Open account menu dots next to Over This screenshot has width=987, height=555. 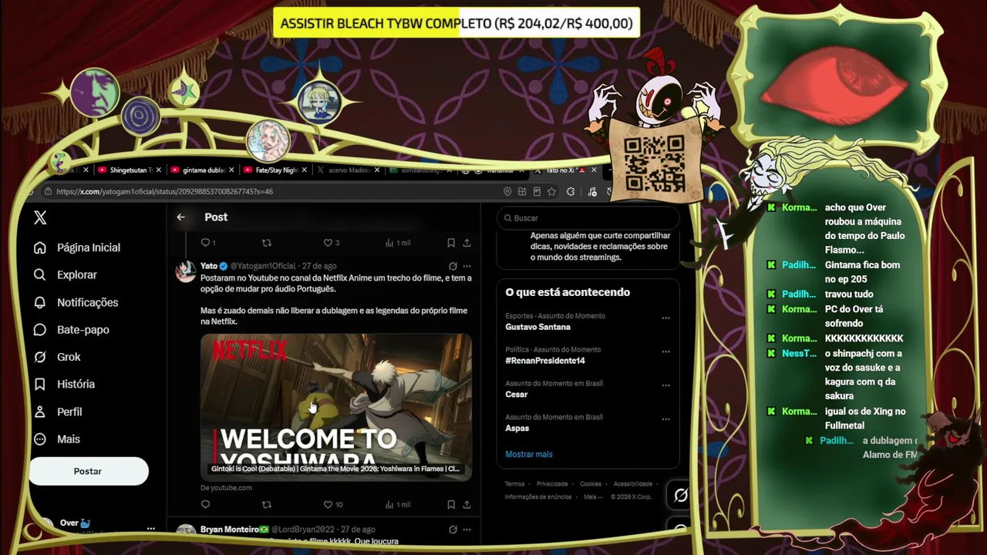tap(151, 529)
